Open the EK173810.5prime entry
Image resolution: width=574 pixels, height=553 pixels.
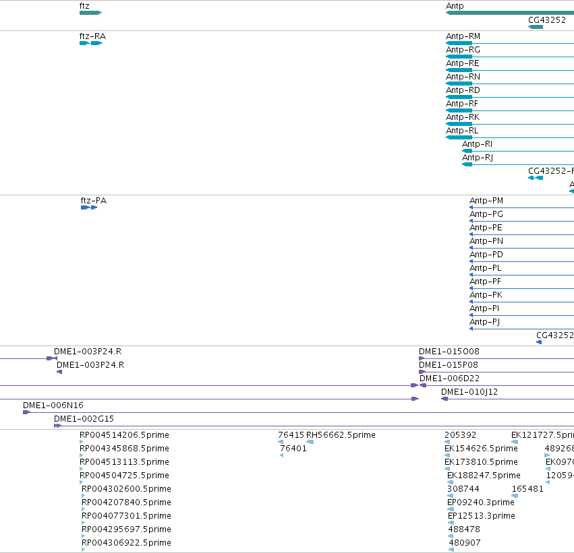(481, 462)
